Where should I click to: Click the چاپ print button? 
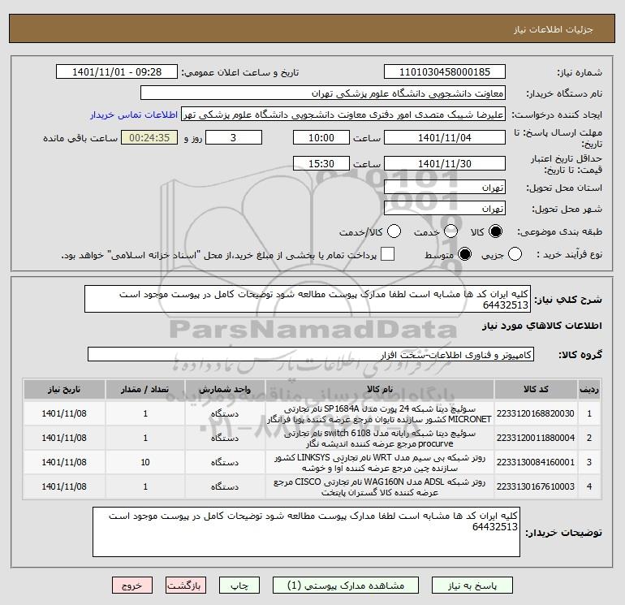[239, 586]
